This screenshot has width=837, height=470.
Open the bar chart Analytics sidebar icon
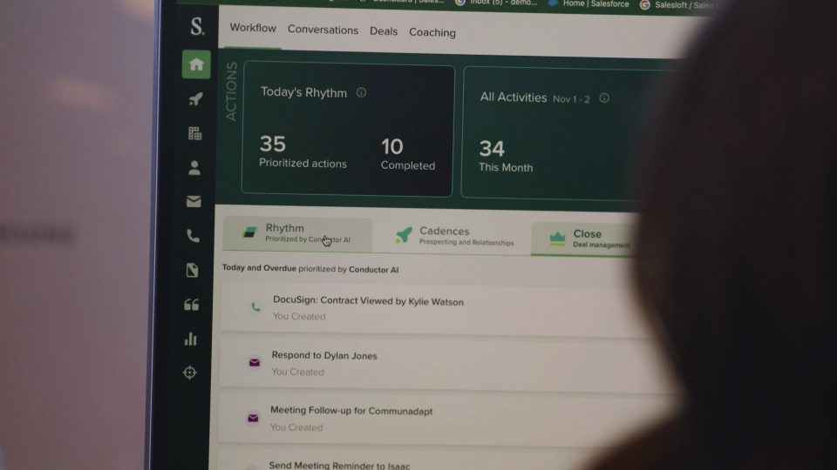coord(191,339)
